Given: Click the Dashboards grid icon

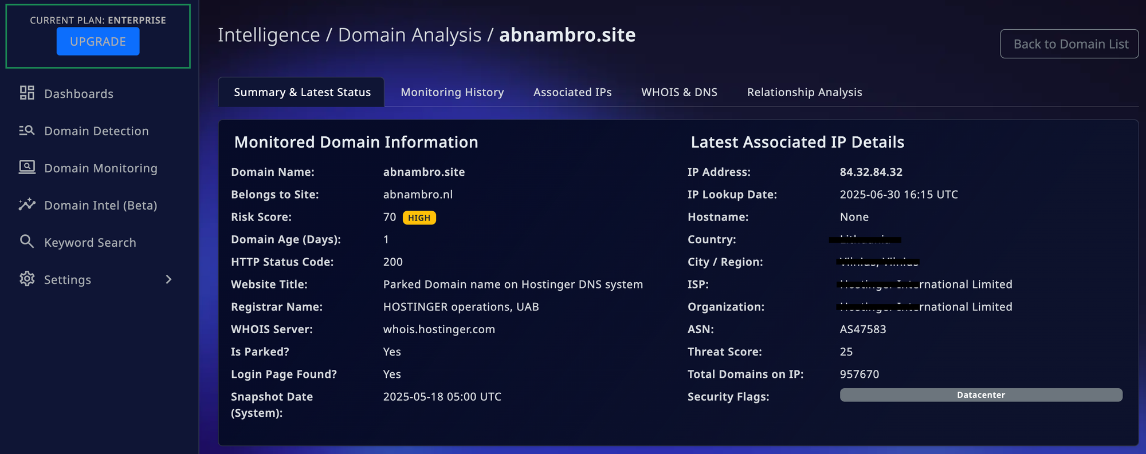Looking at the screenshot, I should pyautogui.click(x=27, y=93).
